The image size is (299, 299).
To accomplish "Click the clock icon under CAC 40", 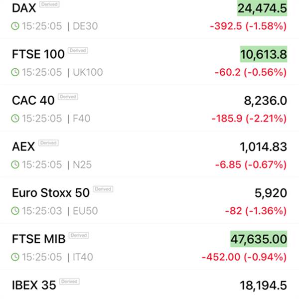I will [15, 119].
